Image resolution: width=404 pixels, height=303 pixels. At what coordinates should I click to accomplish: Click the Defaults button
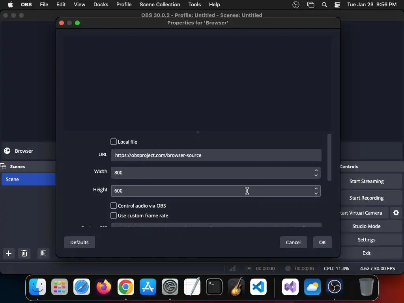[x=79, y=243]
